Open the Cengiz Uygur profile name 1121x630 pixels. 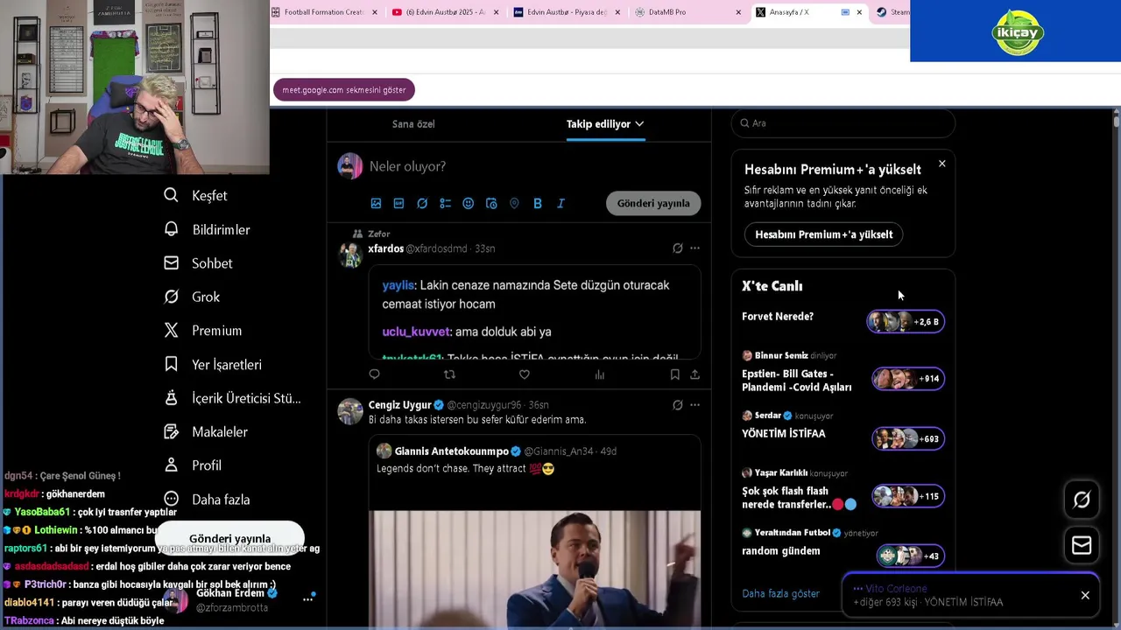click(399, 405)
